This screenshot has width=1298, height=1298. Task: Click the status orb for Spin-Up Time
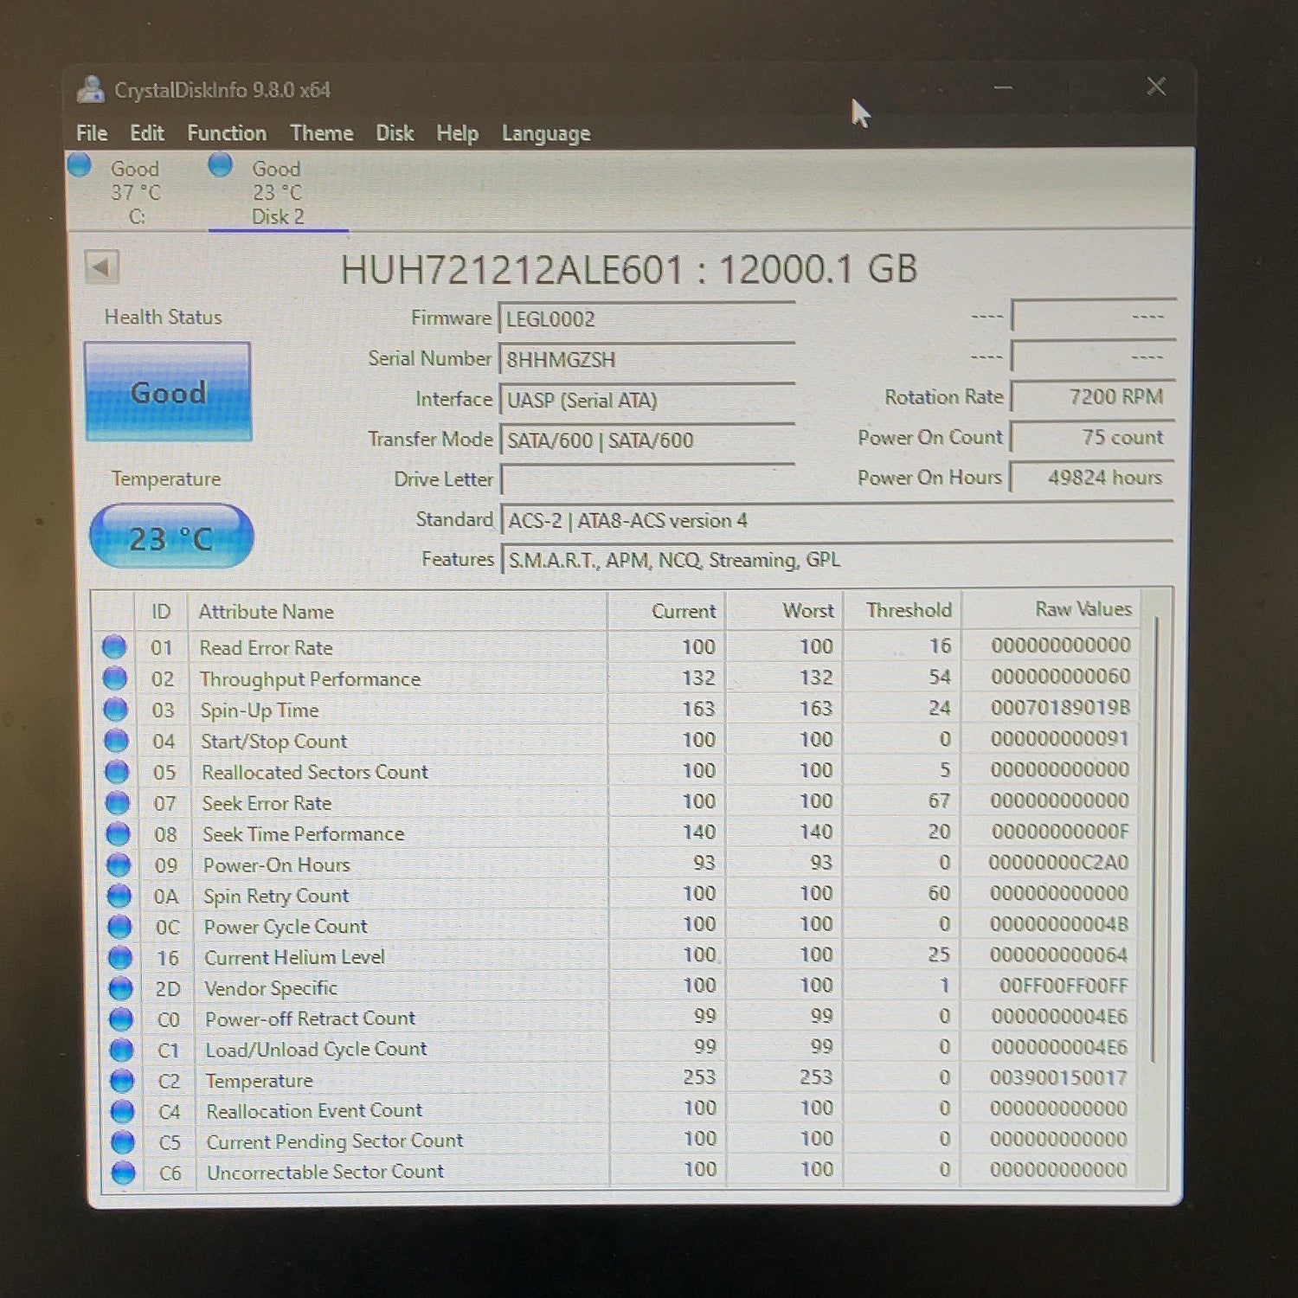pos(115,710)
